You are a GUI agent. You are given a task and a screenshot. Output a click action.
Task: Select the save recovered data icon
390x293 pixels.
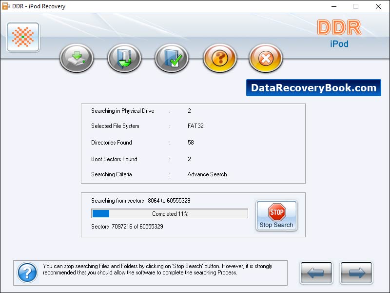coord(76,58)
